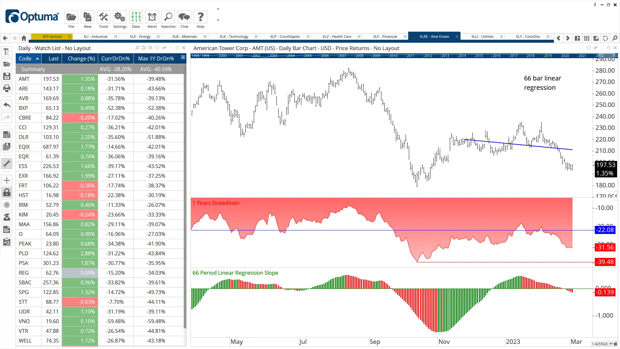Click the refresh icon in watch list header
The image size is (620, 349).
(x=144, y=48)
